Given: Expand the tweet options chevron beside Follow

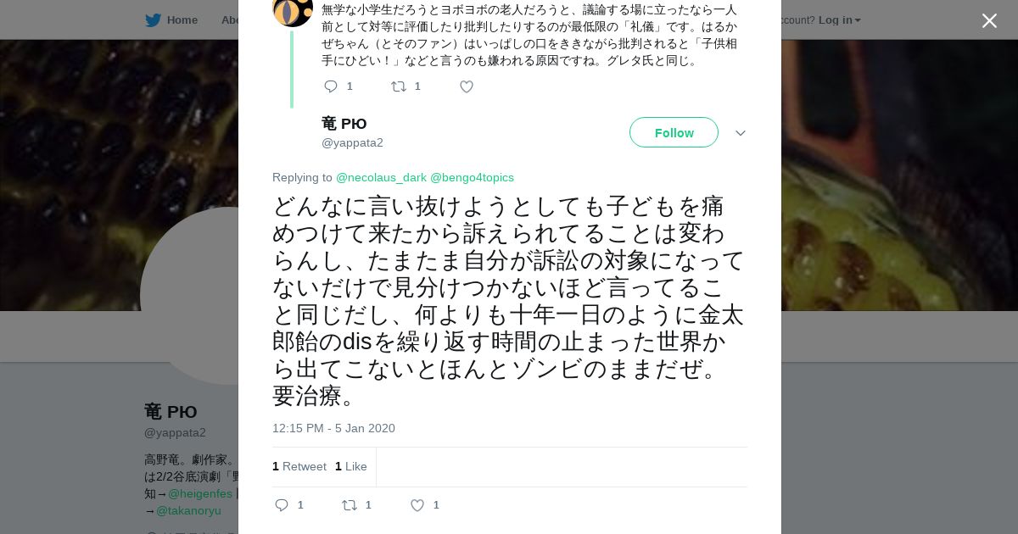Looking at the screenshot, I should (x=740, y=133).
